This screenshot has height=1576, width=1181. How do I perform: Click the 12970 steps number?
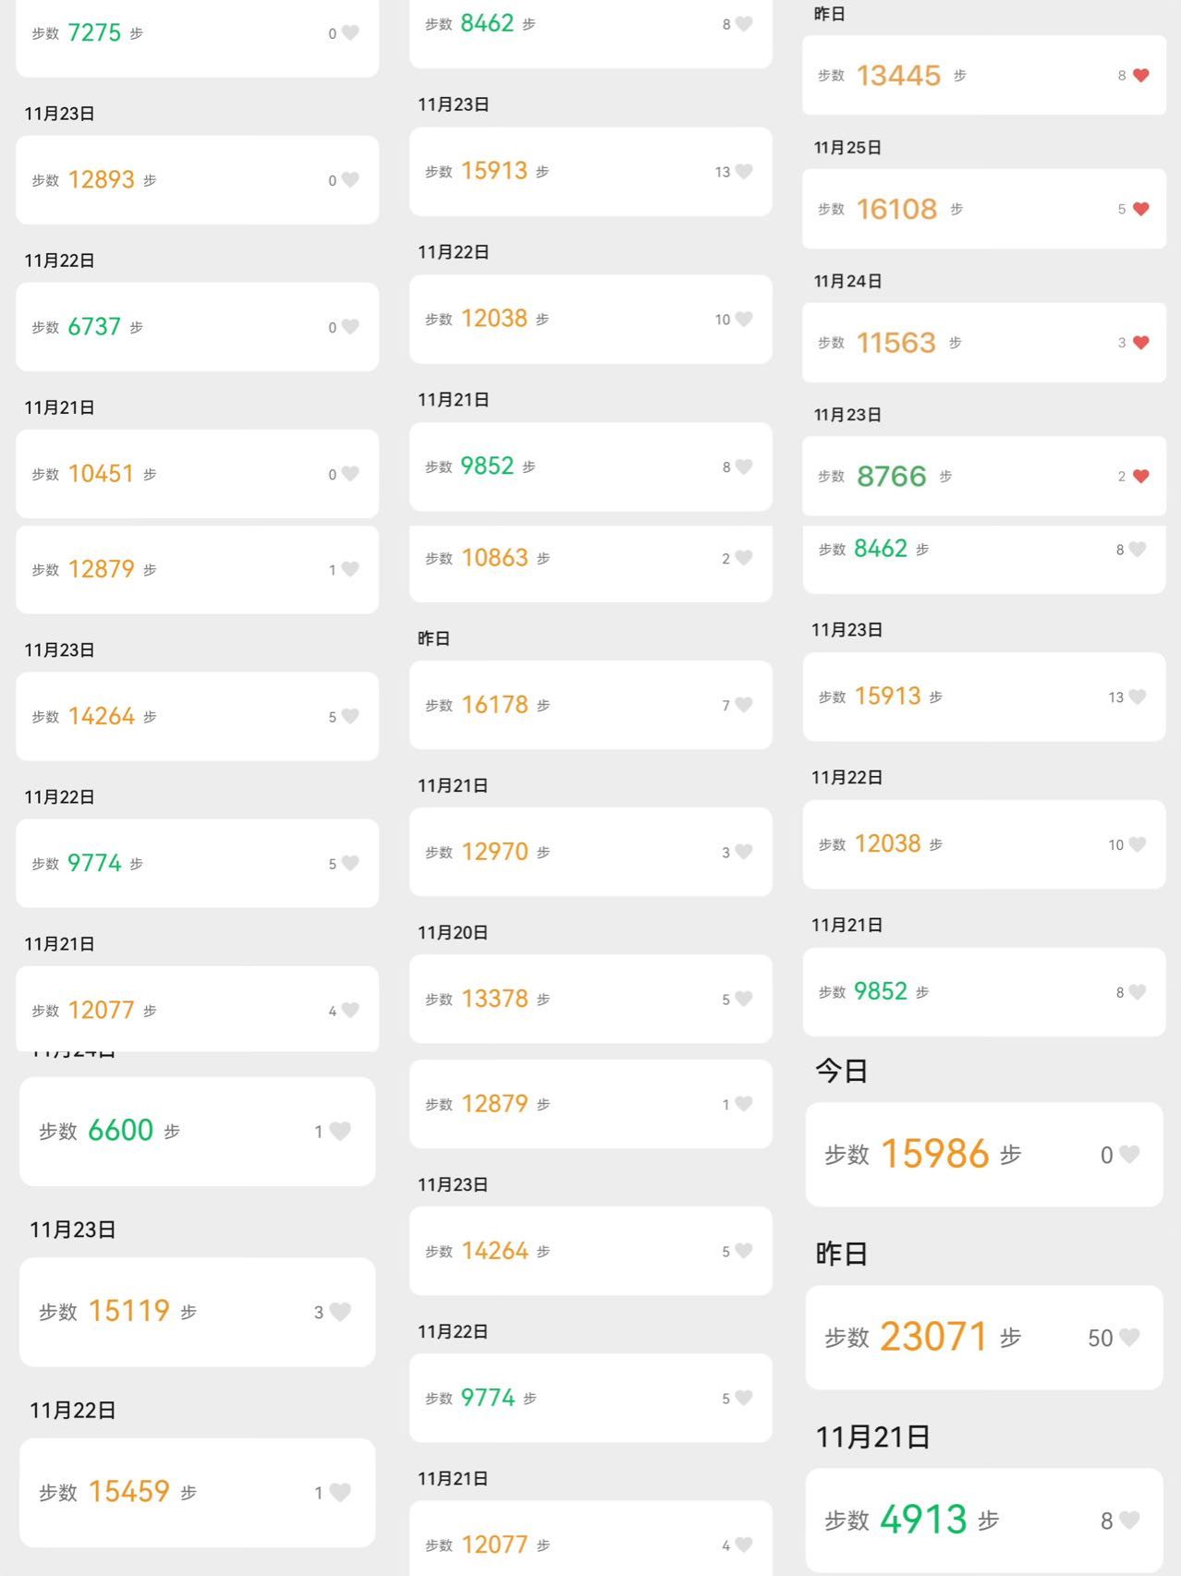point(495,852)
